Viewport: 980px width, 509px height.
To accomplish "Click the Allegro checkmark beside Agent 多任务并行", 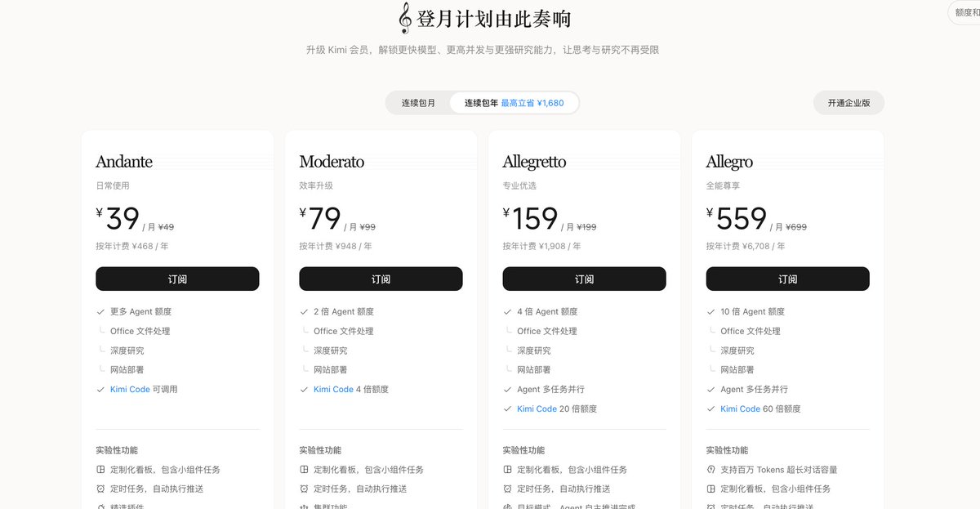I will (710, 390).
